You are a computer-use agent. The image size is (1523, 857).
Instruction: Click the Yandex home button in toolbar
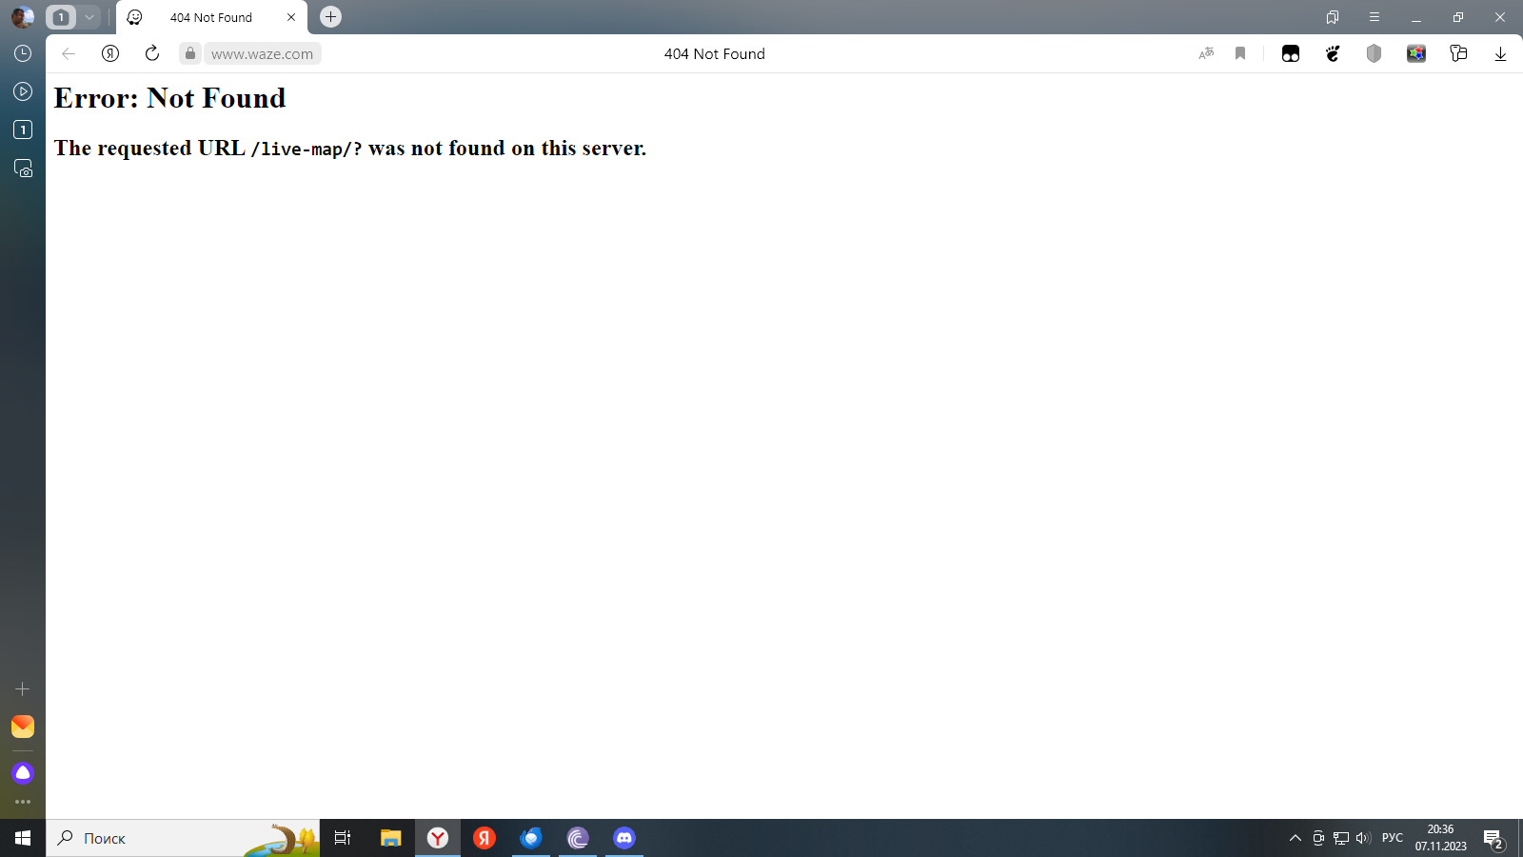(x=110, y=53)
